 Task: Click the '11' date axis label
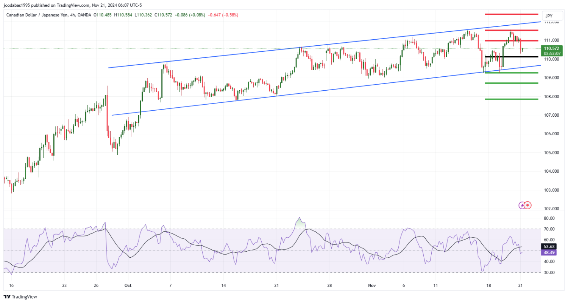point(435,285)
